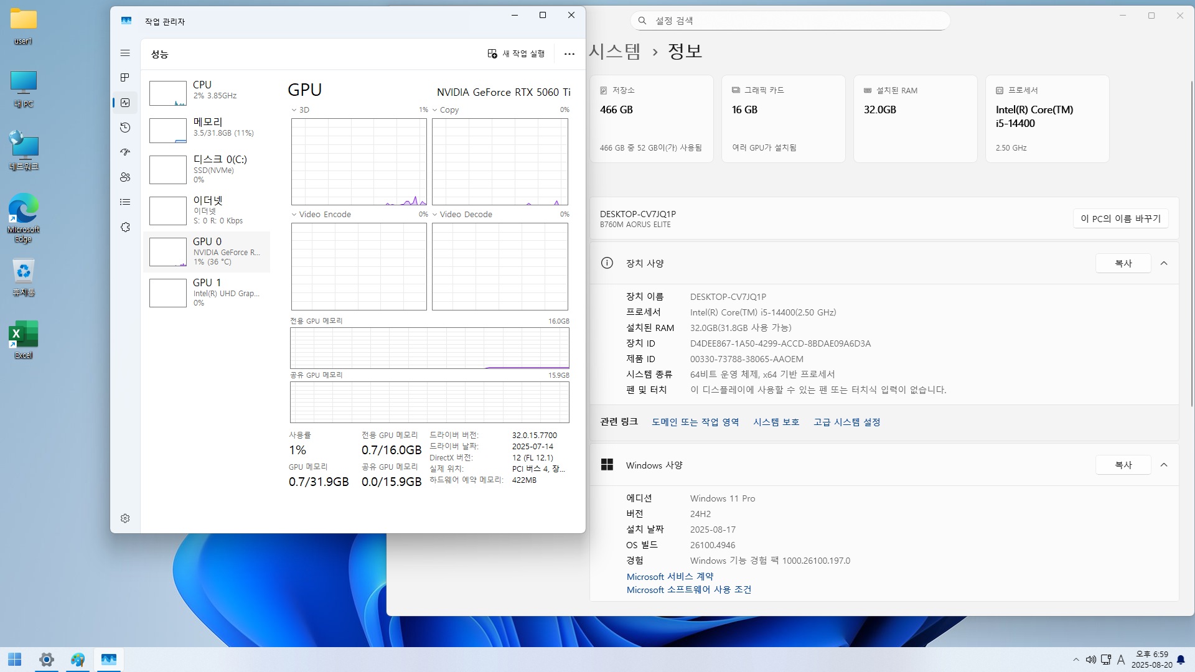Image resolution: width=1195 pixels, height=672 pixels.
Task: Select 디스크 0(C:) performance item
Action: point(207,169)
